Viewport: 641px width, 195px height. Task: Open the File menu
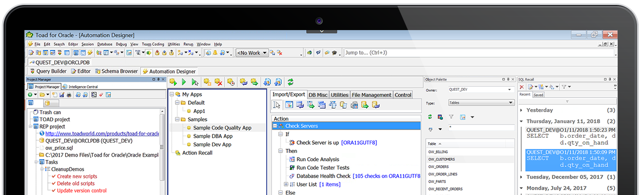tap(37, 44)
